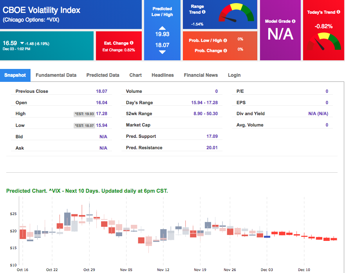
Task: Open the Snapshot tab
Action: coord(15,75)
